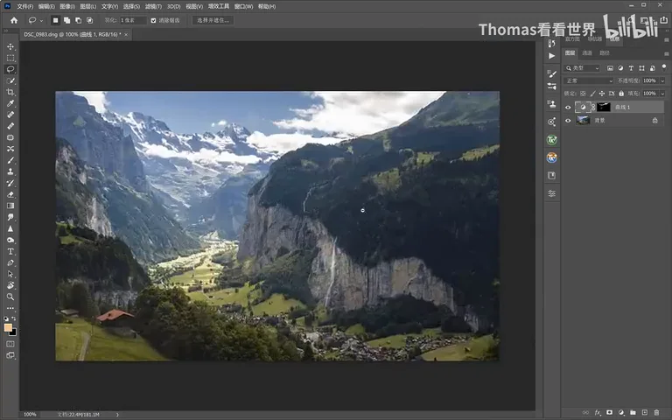
Task: Open the blue TK panel icon
Action: (x=552, y=157)
